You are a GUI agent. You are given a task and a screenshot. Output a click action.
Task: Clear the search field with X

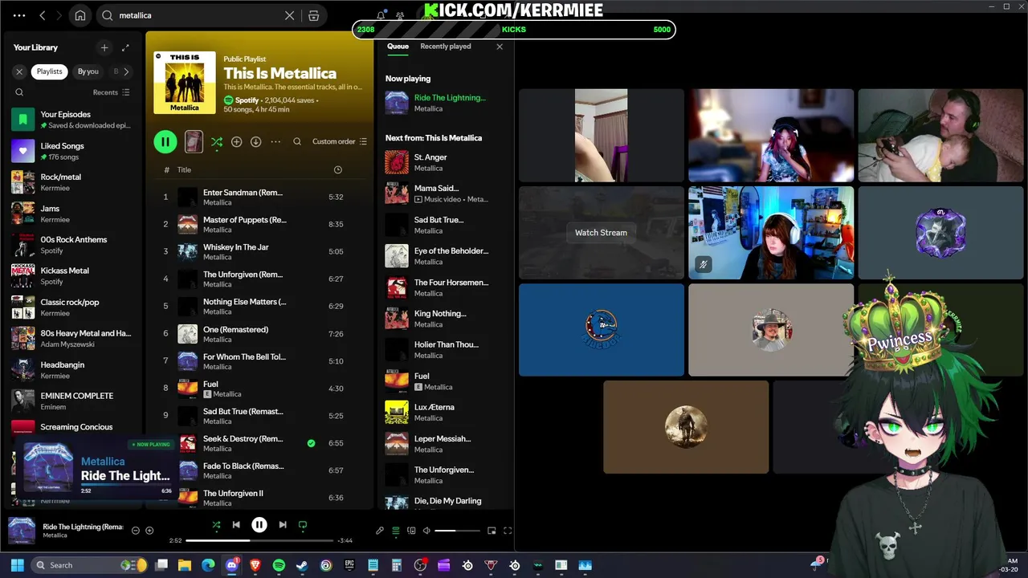pos(289,15)
